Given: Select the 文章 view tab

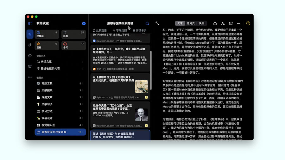Looking at the screenshot, I should [180, 23].
